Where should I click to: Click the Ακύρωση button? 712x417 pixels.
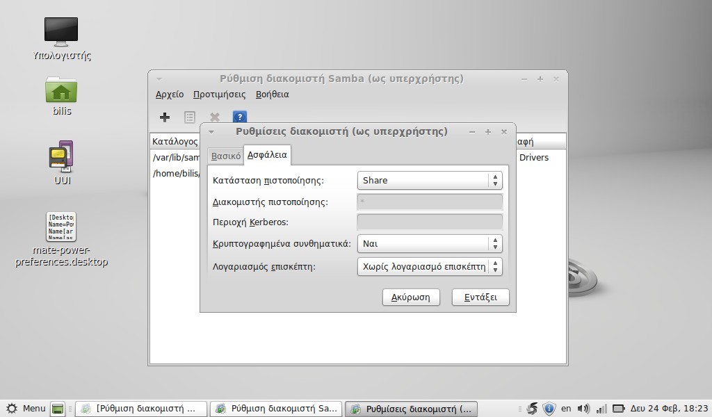tap(411, 297)
